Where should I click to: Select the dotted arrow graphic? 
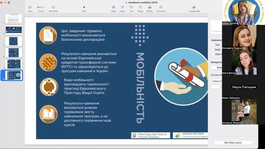pyautogui.click(x=140, y=35)
